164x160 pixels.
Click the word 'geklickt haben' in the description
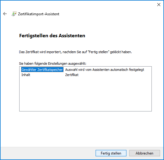(121, 52)
